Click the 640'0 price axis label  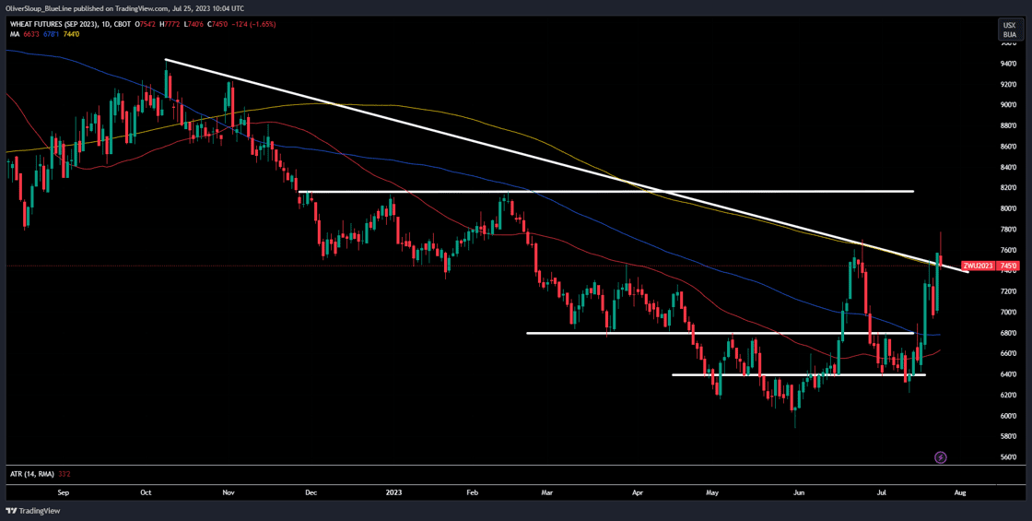coord(1009,374)
